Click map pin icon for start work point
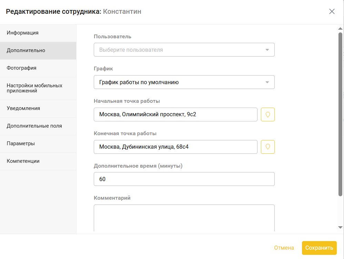This screenshot has width=344, height=259. click(x=268, y=114)
